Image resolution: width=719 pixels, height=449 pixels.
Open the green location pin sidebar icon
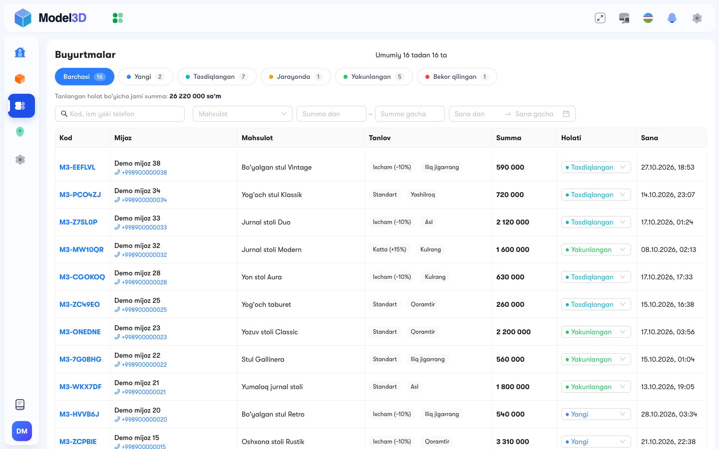[x=20, y=132]
